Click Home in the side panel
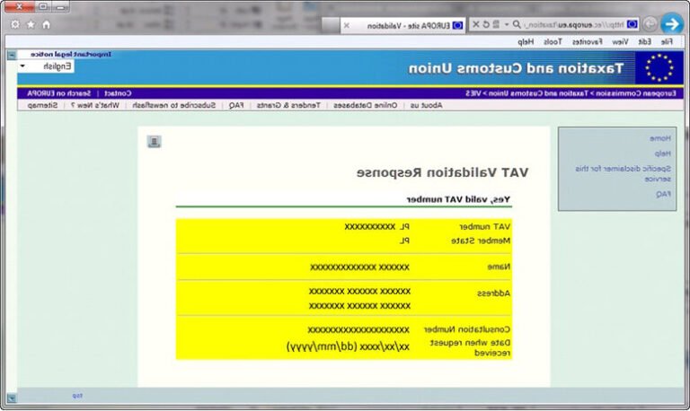Image resolution: width=690 pixels, height=411 pixels. click(x=660, y=138)
